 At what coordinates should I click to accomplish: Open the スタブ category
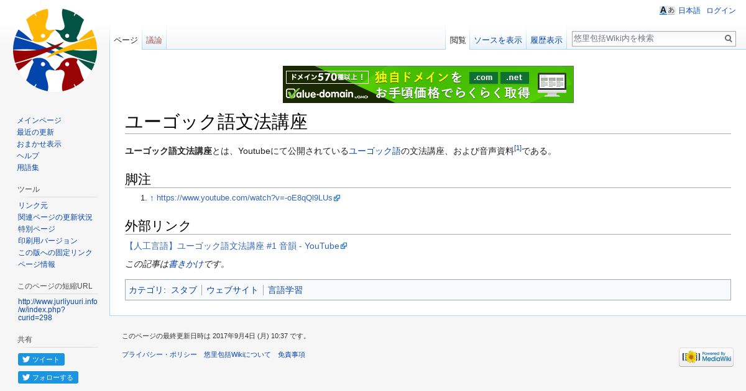(184, 290)
